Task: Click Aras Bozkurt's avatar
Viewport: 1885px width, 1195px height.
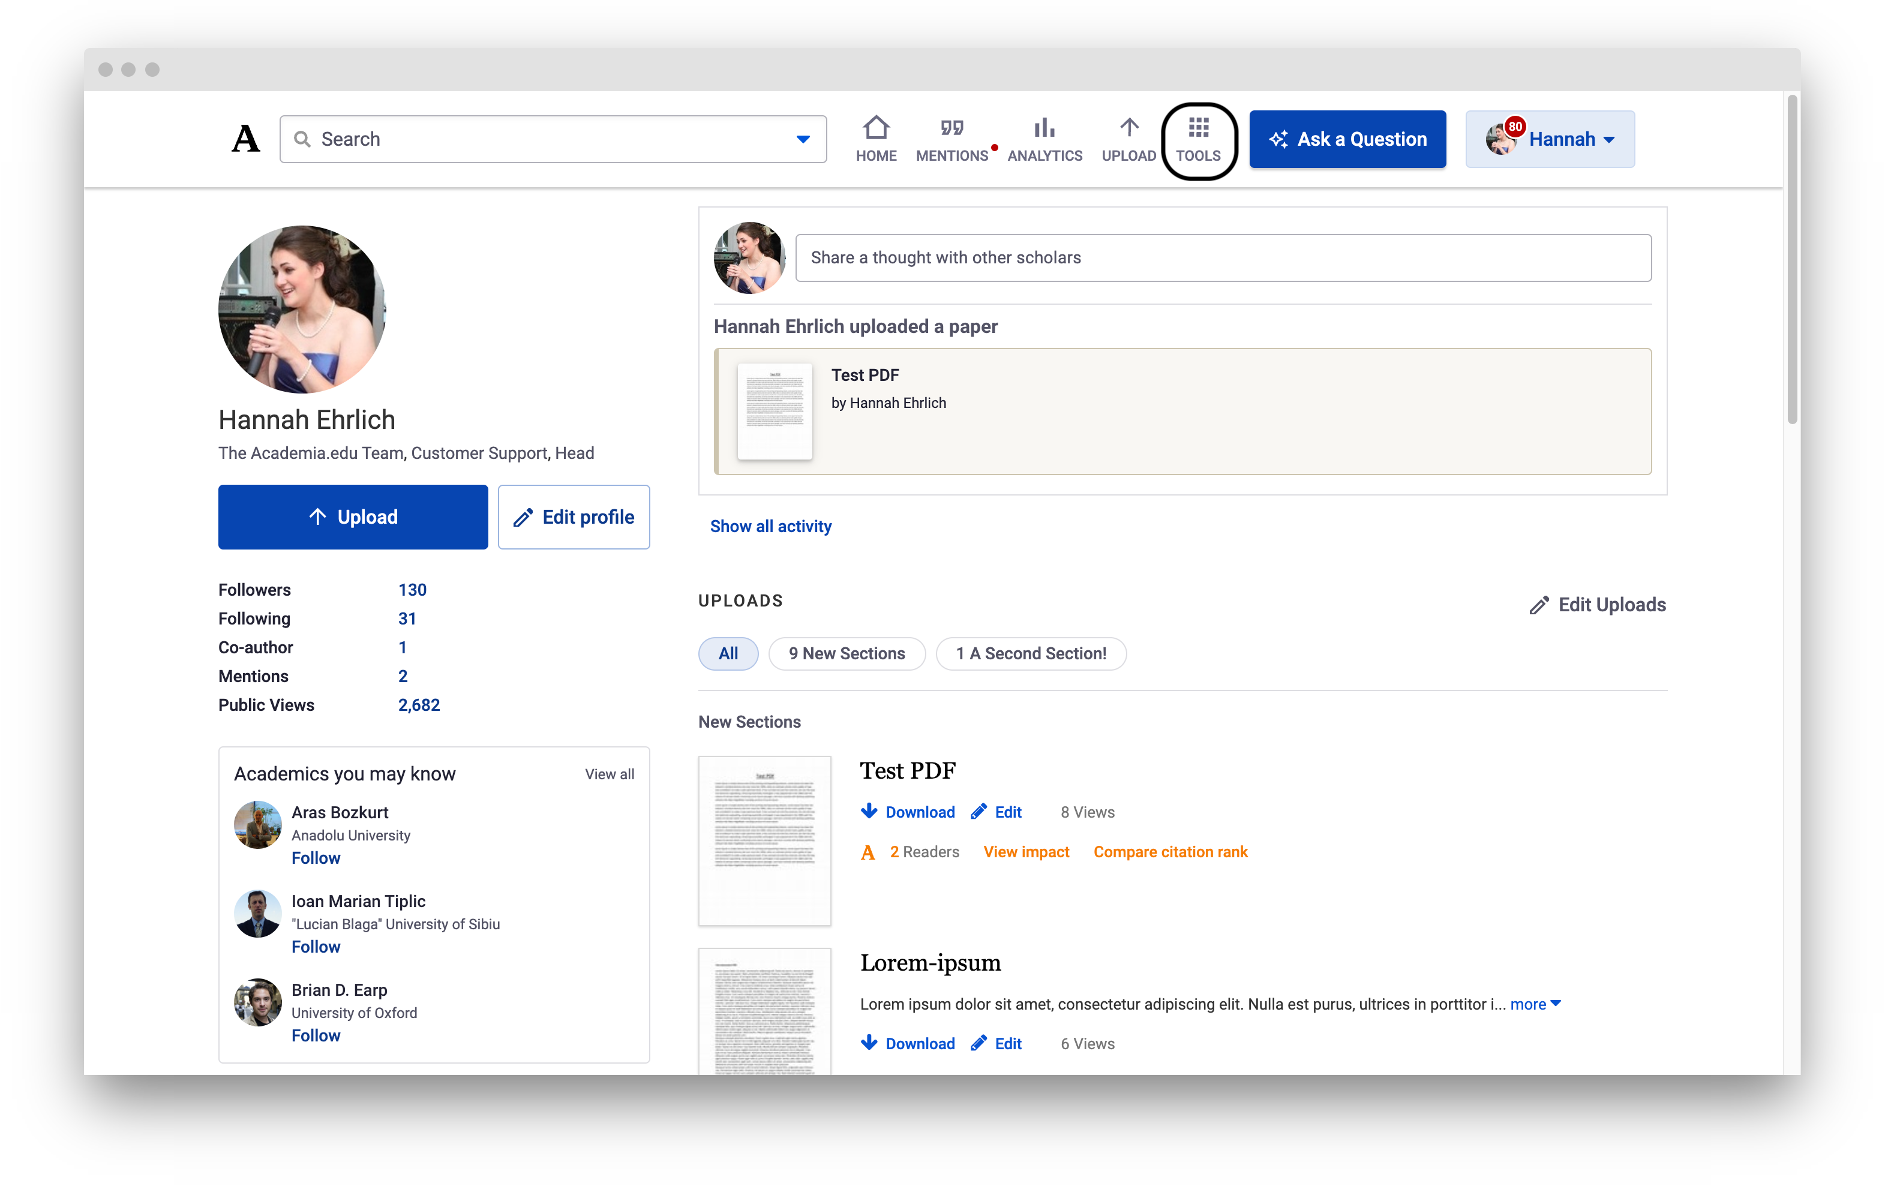Action: (x=257, y=824)
